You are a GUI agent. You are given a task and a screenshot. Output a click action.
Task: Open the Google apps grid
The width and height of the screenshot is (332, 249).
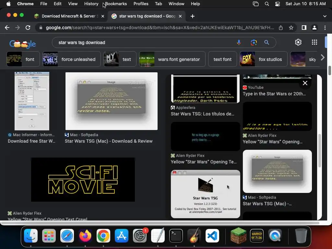(x=314, y=42)
